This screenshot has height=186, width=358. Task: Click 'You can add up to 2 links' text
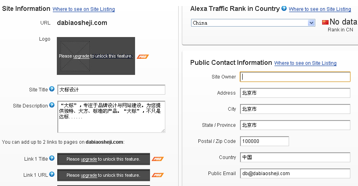[x=63, y=142]
